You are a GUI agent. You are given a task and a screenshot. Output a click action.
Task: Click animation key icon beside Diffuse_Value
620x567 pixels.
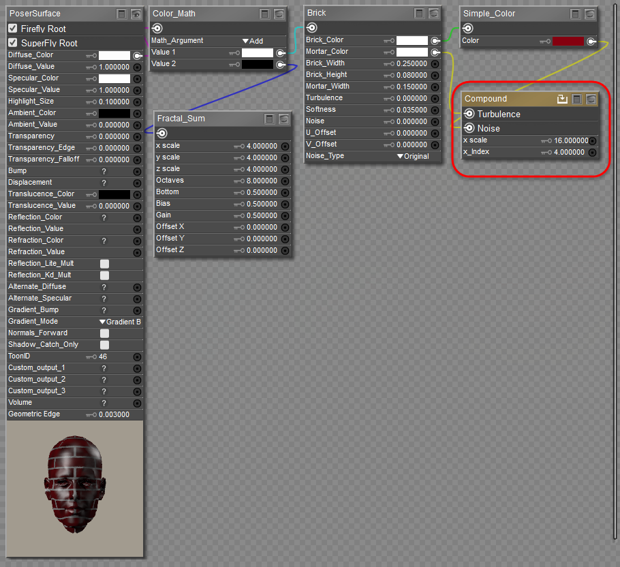pos(91,67)
